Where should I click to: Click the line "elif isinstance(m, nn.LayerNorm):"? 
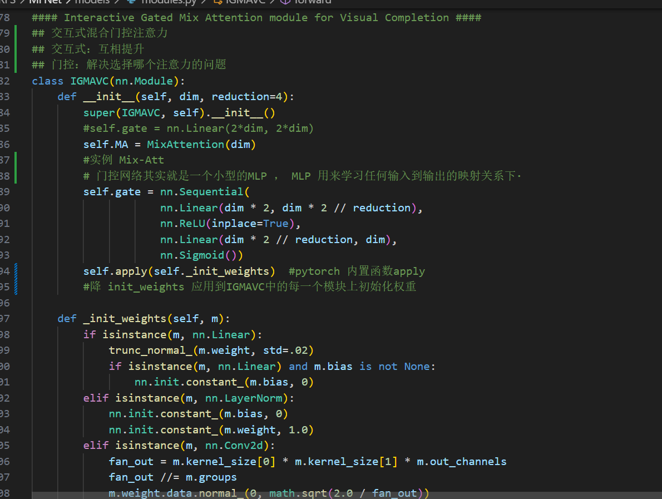[x=189, y=398]
